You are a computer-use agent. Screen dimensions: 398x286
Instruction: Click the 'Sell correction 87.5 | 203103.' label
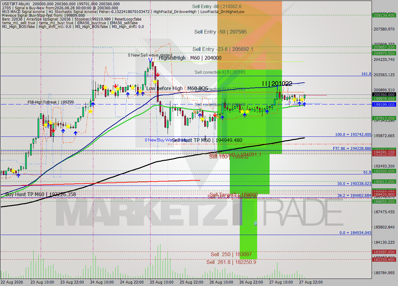click(220, 72)
